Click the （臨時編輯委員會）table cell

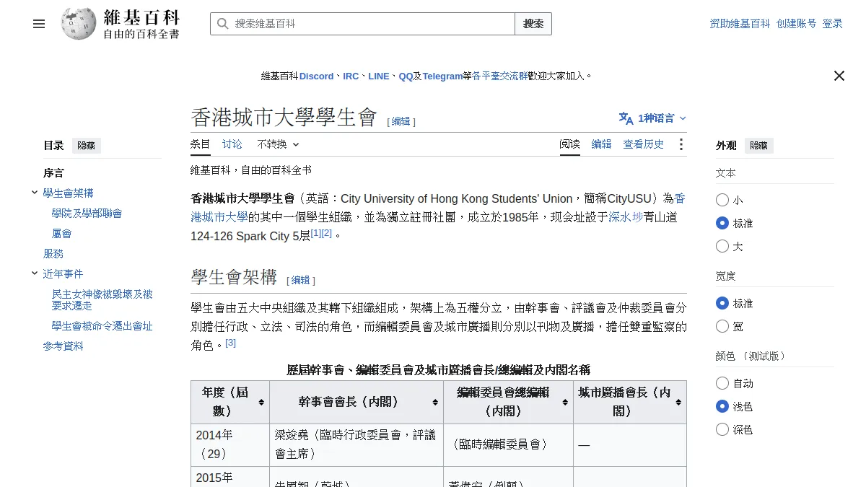(x=508, y=444)
